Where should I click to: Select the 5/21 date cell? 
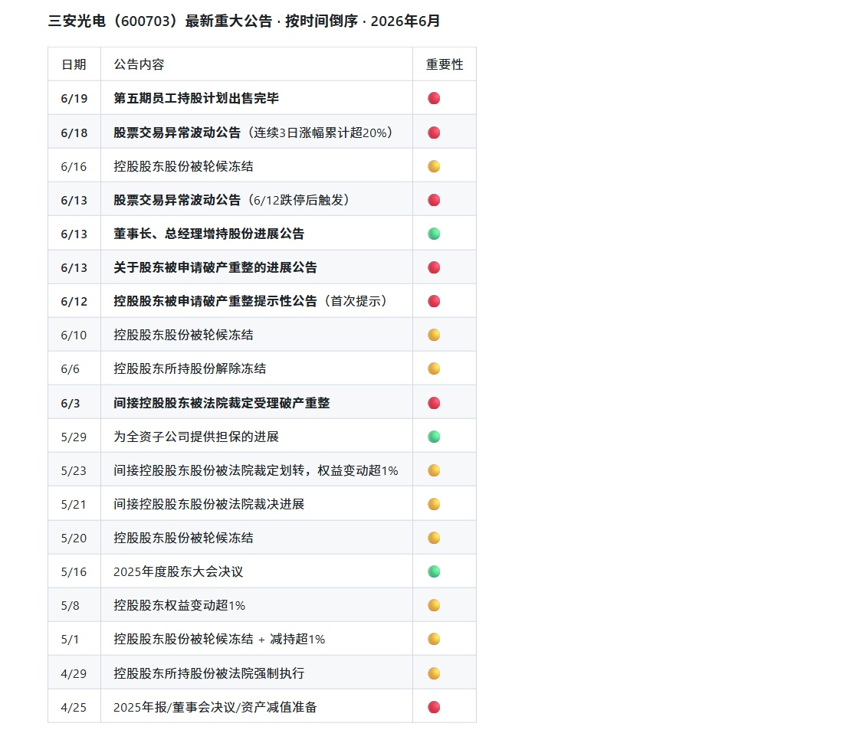[74, 504]
